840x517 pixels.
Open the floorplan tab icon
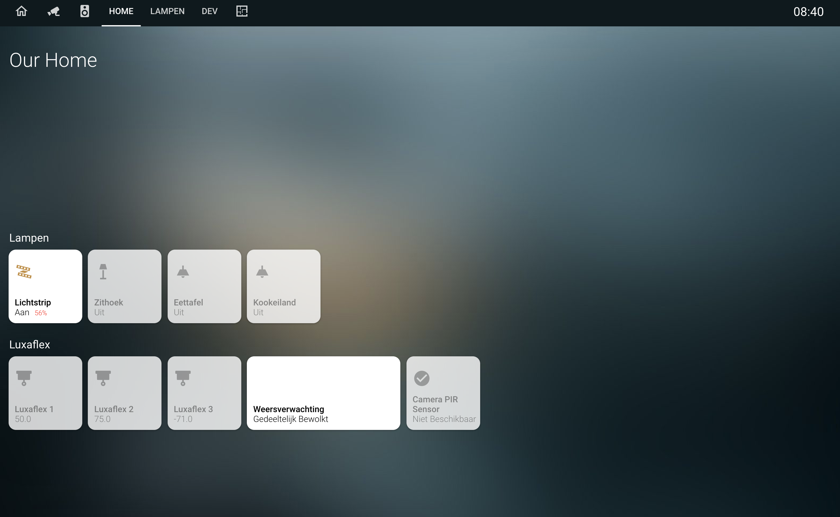point(242,11)
